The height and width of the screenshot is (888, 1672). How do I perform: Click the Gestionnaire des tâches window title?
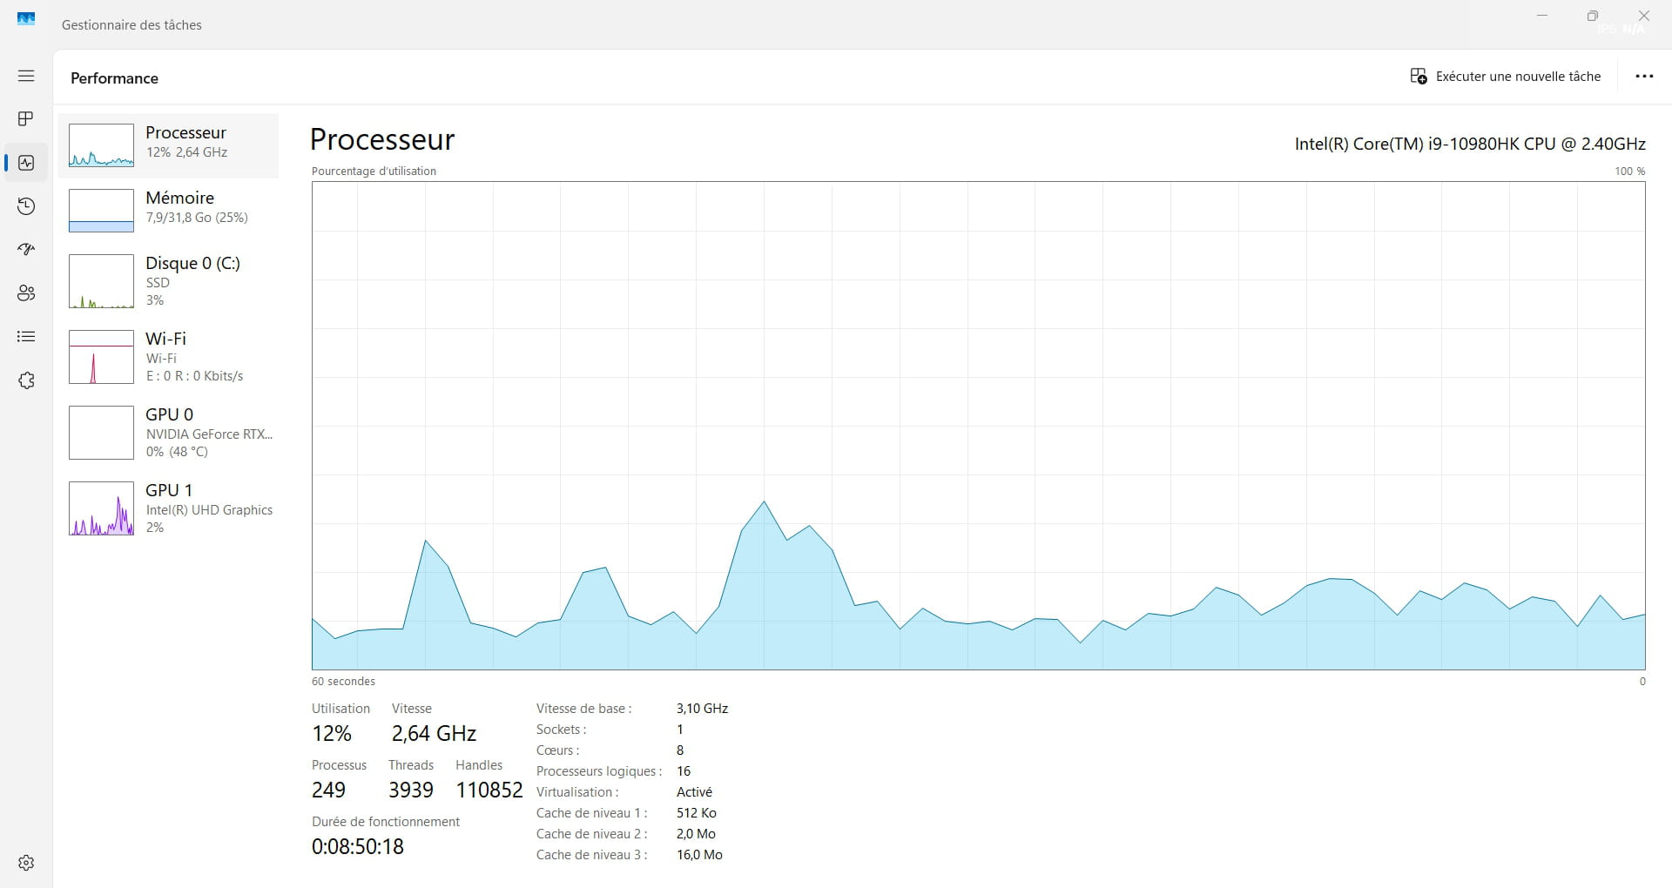[131, 25]
